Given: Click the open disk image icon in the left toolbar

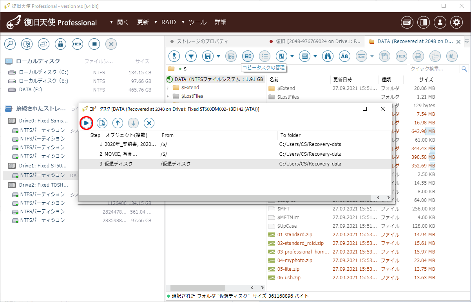Looking at the screenshot, I should 43,44.
